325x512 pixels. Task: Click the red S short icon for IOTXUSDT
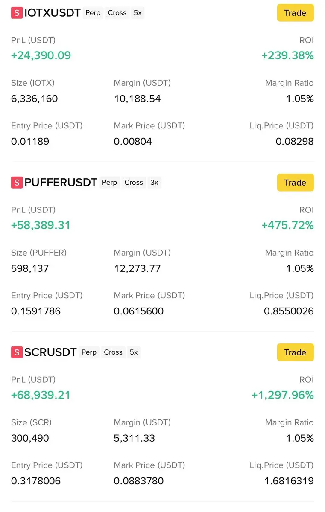click(x=17, y=13)
